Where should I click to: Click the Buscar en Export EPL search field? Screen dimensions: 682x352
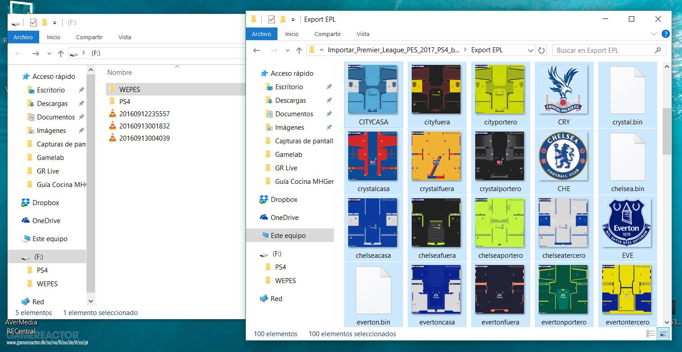609,50
